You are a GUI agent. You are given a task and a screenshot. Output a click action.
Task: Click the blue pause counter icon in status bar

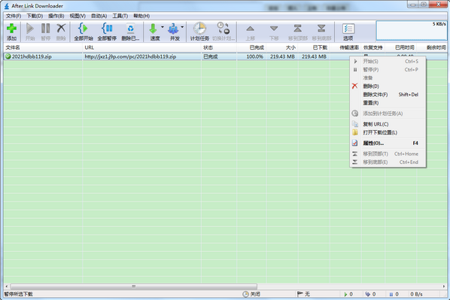coord(391,294)
